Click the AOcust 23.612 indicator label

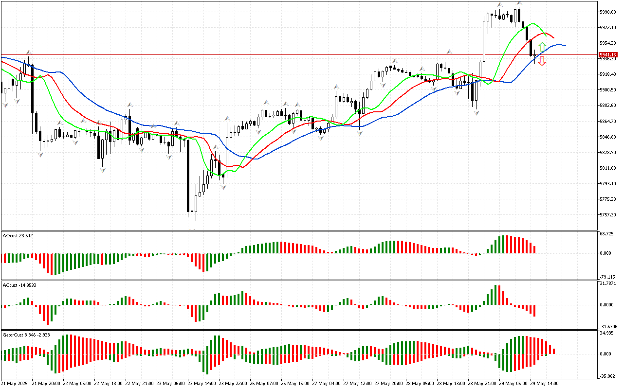pyautogui.click(x=18, y=235)
